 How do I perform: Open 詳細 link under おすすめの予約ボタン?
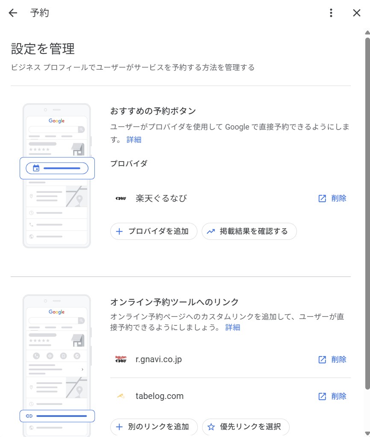click(x=134, y=140)
